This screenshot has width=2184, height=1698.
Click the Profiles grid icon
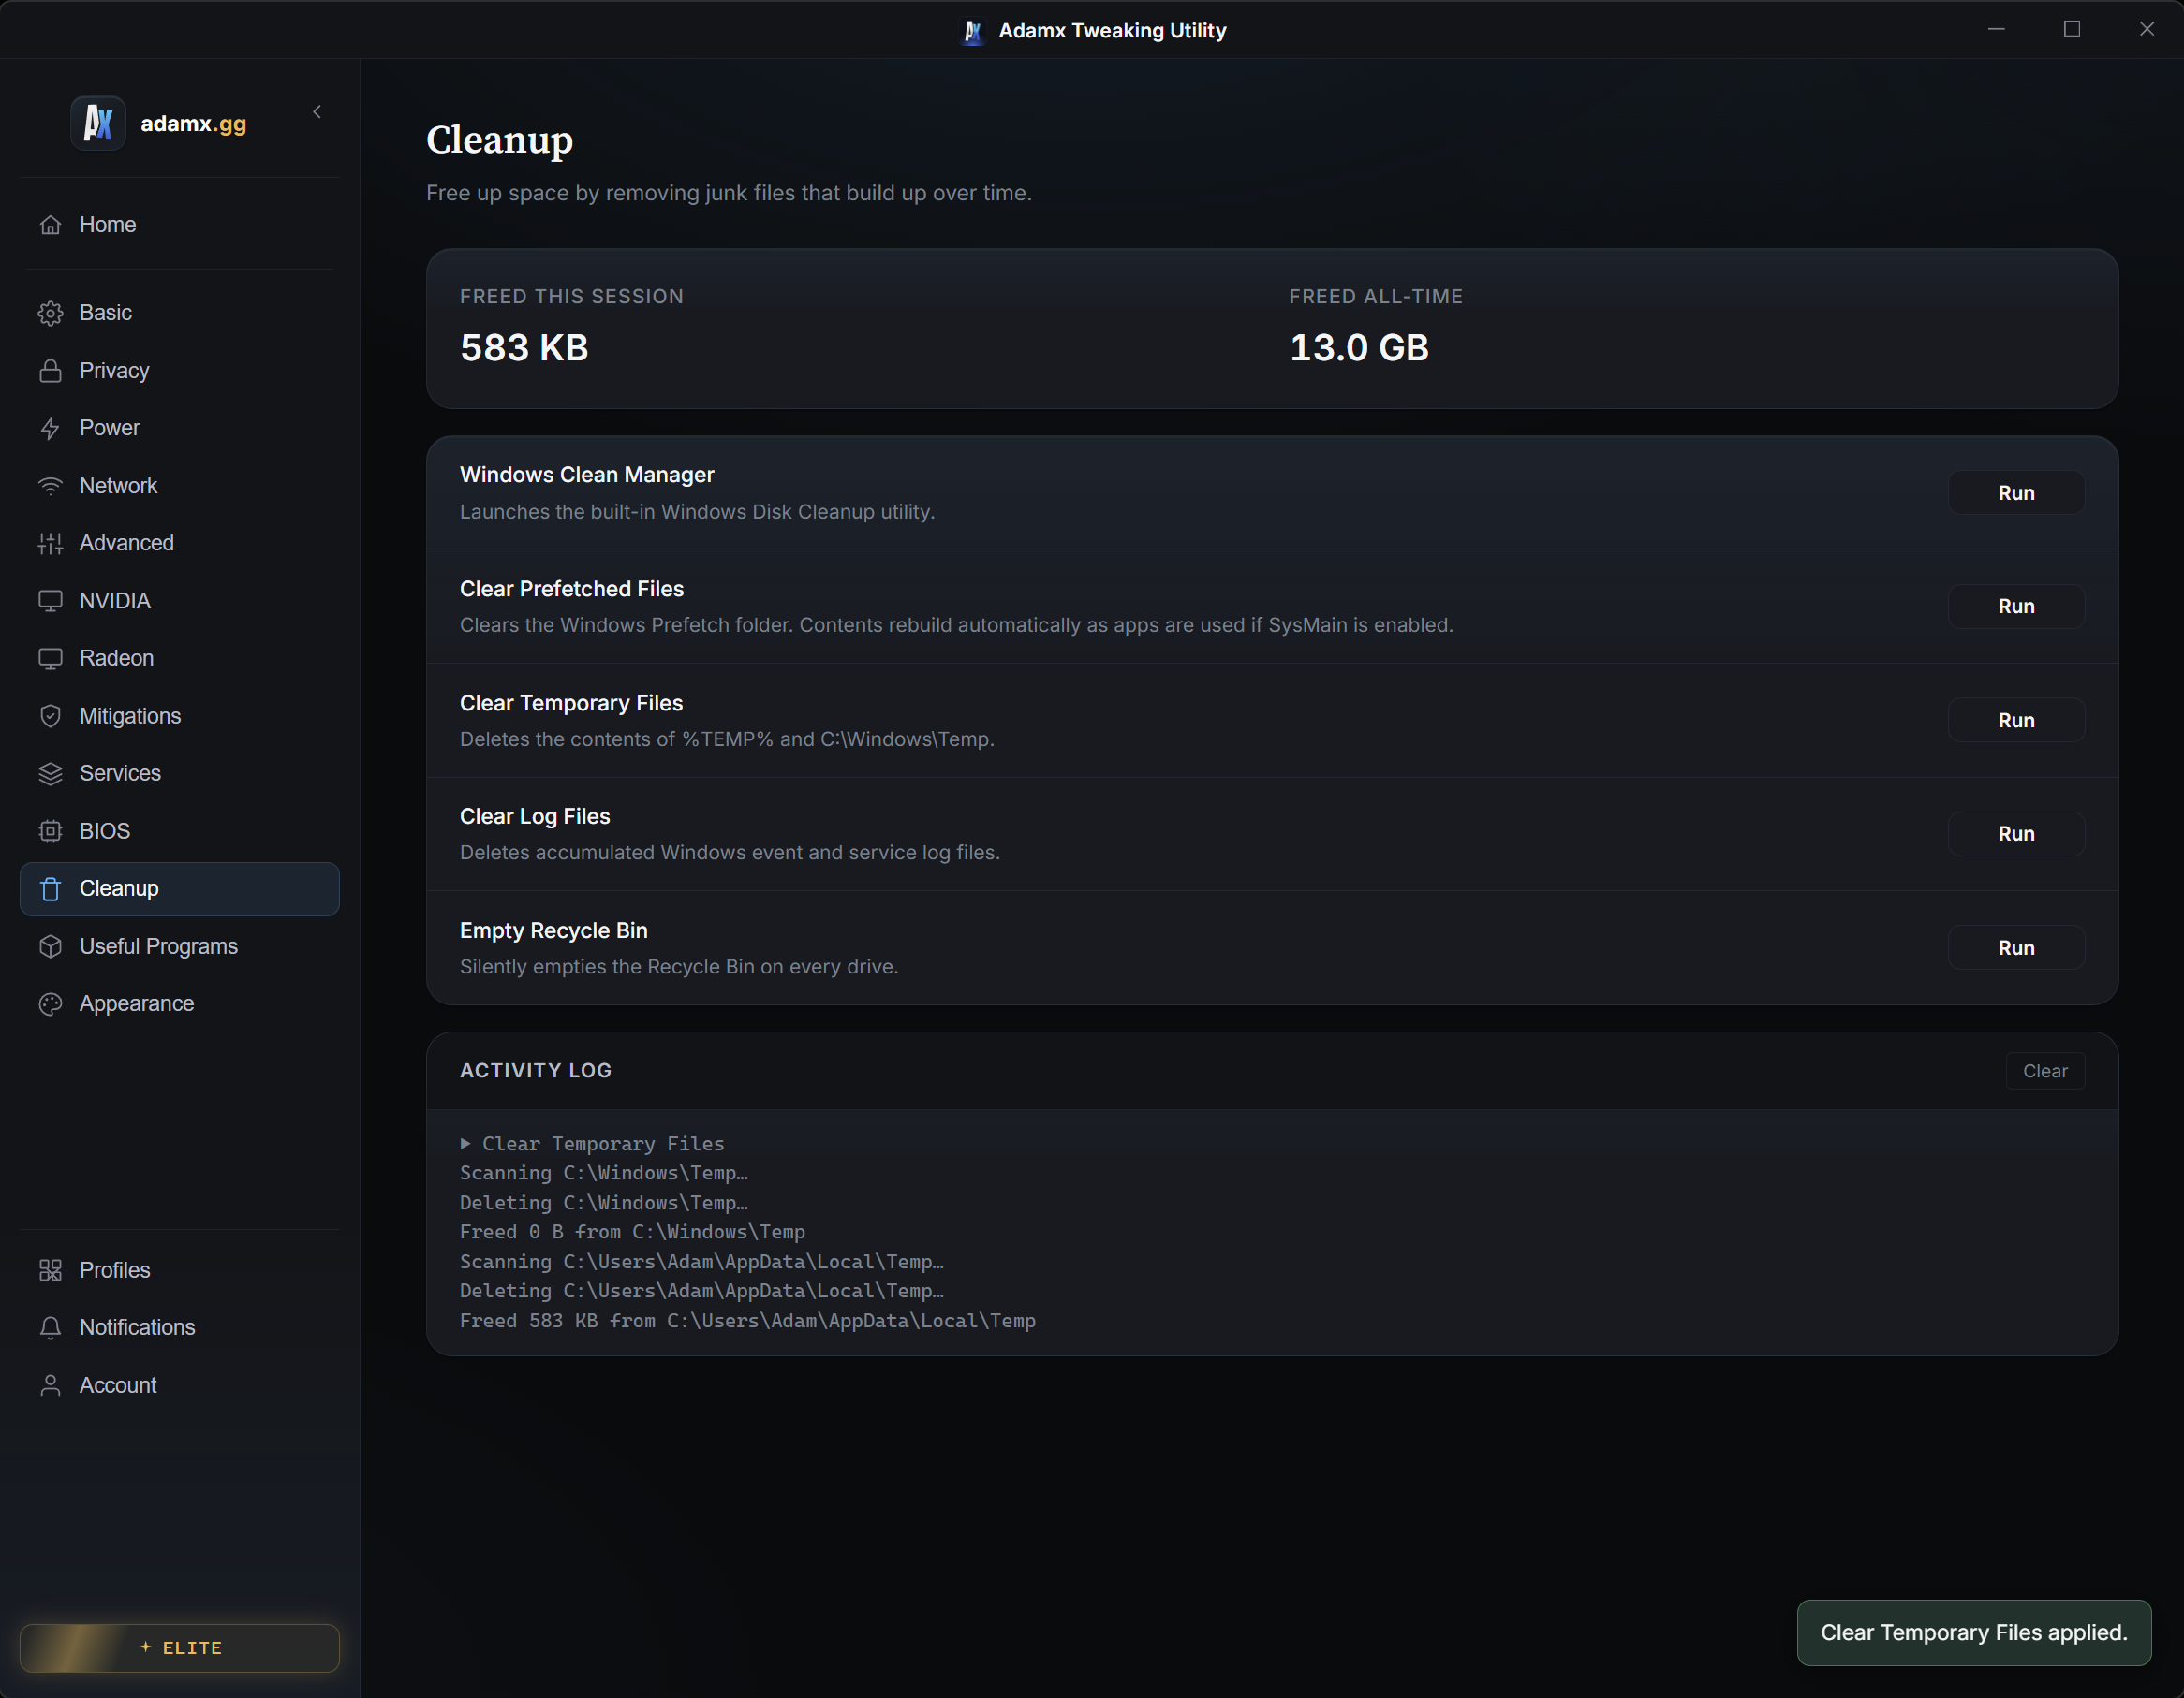[x=50, y=1270]
